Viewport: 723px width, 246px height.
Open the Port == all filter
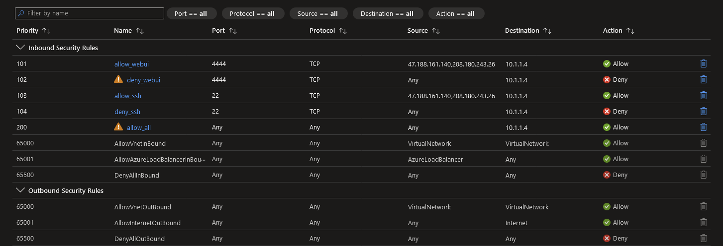coord(191,13)
